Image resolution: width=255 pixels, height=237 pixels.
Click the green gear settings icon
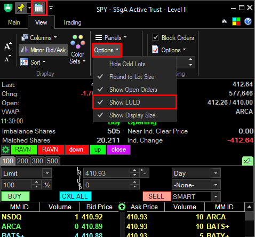5,149
